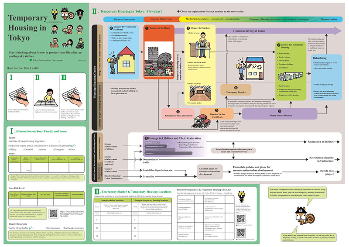Select the Sheltering phase segment
Viewport: 349px width, 247px height.
click(x=212, y=19)
